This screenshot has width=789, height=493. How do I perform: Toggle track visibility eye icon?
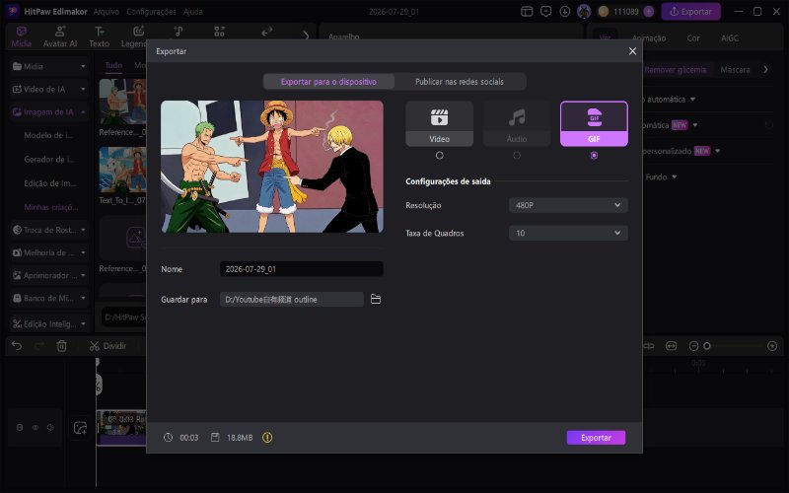pyautogui.click(x=36, y=428)
